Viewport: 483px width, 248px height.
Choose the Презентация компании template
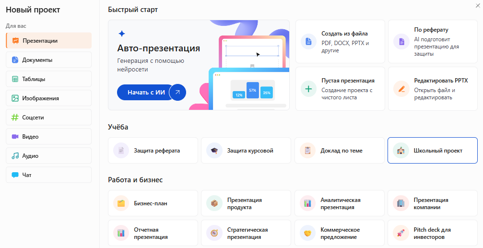tap(433, 203)
